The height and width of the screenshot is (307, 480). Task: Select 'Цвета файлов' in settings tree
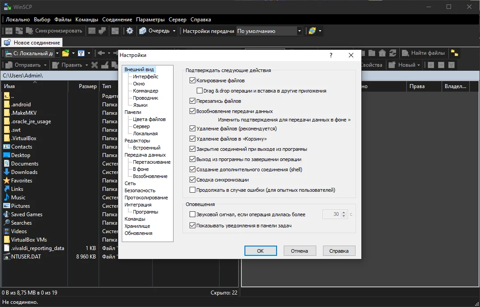pyautogui.click(x=149, y=119)
